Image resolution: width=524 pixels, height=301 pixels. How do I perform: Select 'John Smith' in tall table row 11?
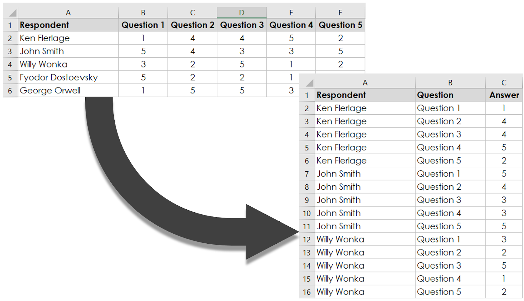(365, 226)
